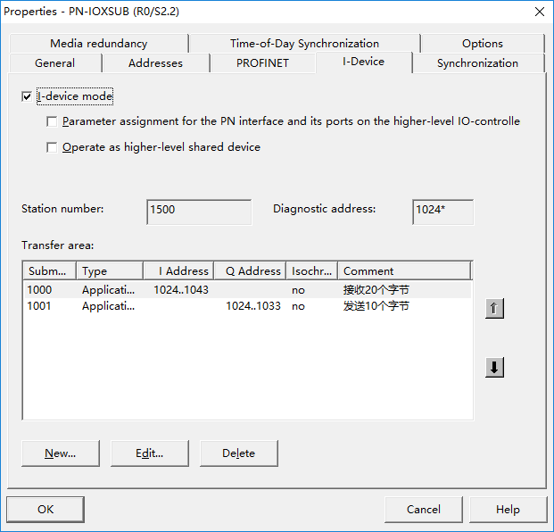The image size is (554, 532).
Task: Open the PROFINET tab
Action: 262,63
